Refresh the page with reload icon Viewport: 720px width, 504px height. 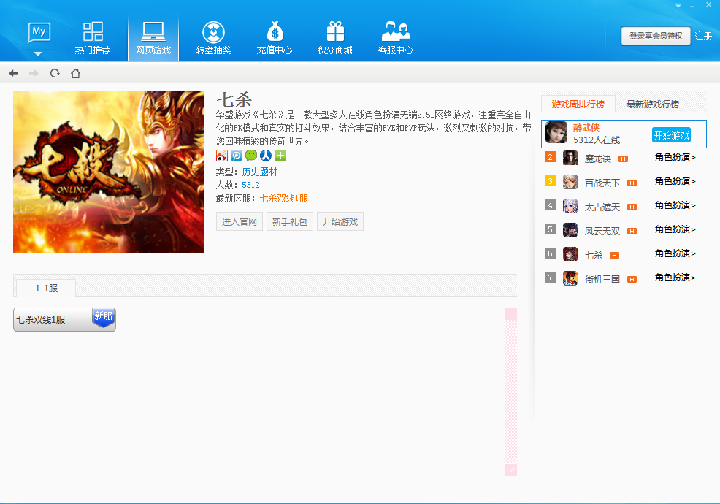55,73
